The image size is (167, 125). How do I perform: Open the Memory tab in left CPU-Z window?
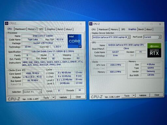pyautogui.click(x=32, y=29)
